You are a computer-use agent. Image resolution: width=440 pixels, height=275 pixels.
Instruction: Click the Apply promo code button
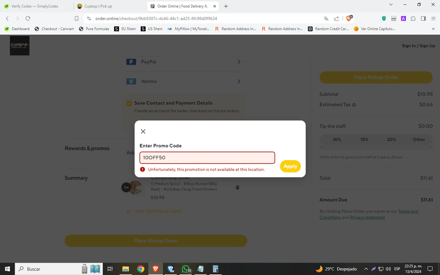[x=290, y=166]
